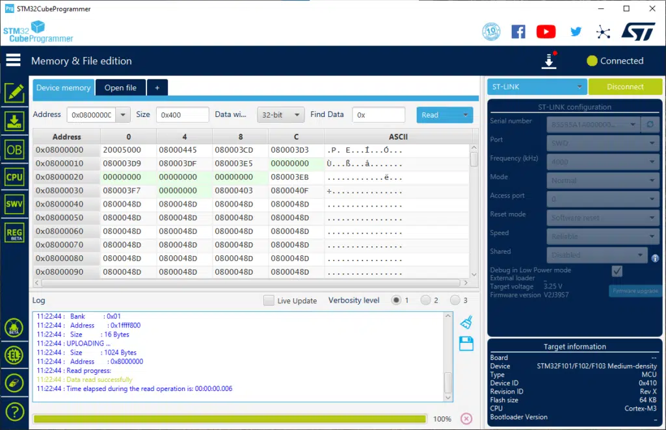Open the EL external loader icon
The height and width of the screenshot is (430, 666).
click(x=14, y=355)
